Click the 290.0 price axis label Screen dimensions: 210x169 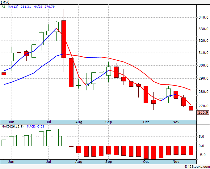point(204,78)
